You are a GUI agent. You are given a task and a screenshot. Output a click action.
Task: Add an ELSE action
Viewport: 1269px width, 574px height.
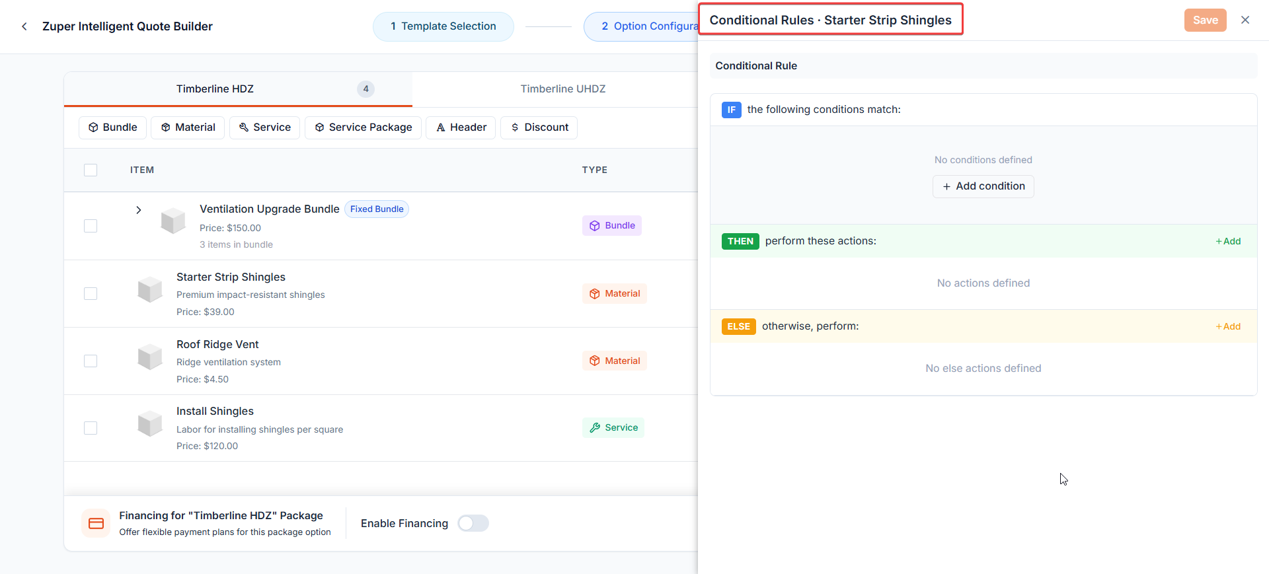1228,326
